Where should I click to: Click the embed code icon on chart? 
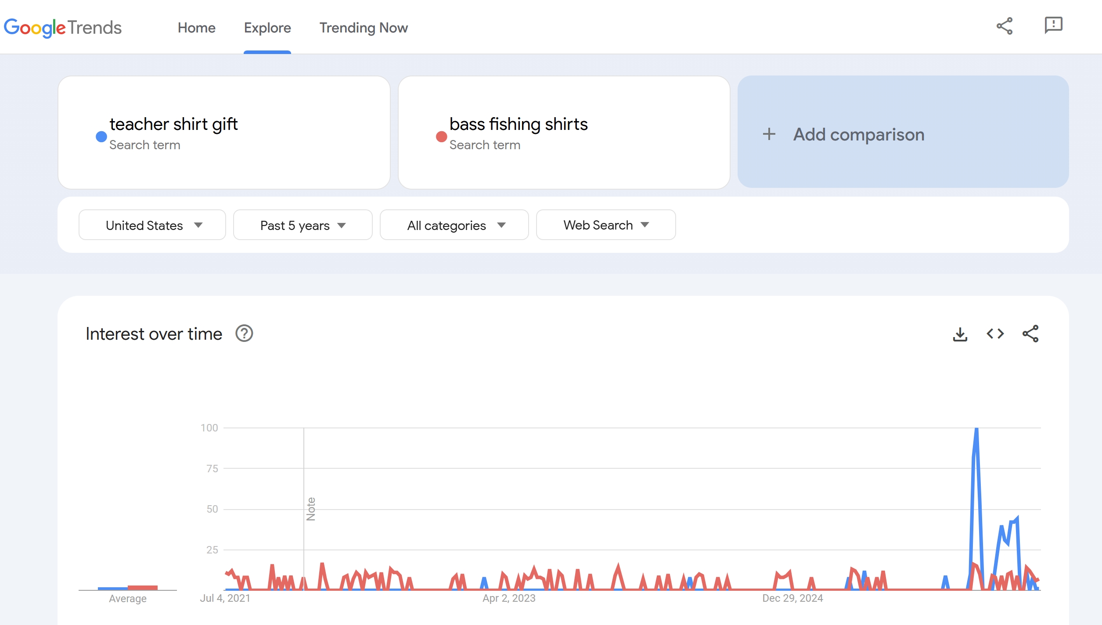pyautogui.click(x=995, y=334)
